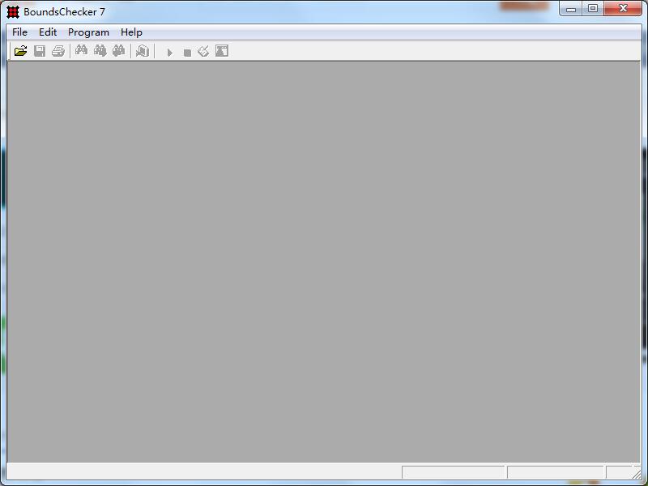Click the tag icon next to Stop

[203, 51]
